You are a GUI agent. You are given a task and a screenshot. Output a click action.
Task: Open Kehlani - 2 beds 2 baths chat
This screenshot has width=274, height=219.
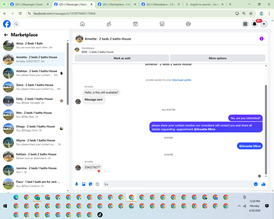click(x=33, y=156)
